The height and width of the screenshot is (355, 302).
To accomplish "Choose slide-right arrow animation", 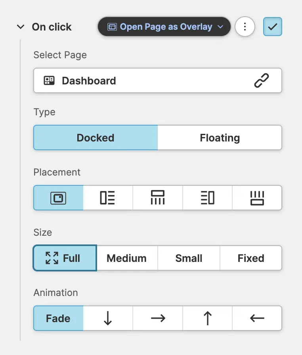I will click(x=158, y=318).
